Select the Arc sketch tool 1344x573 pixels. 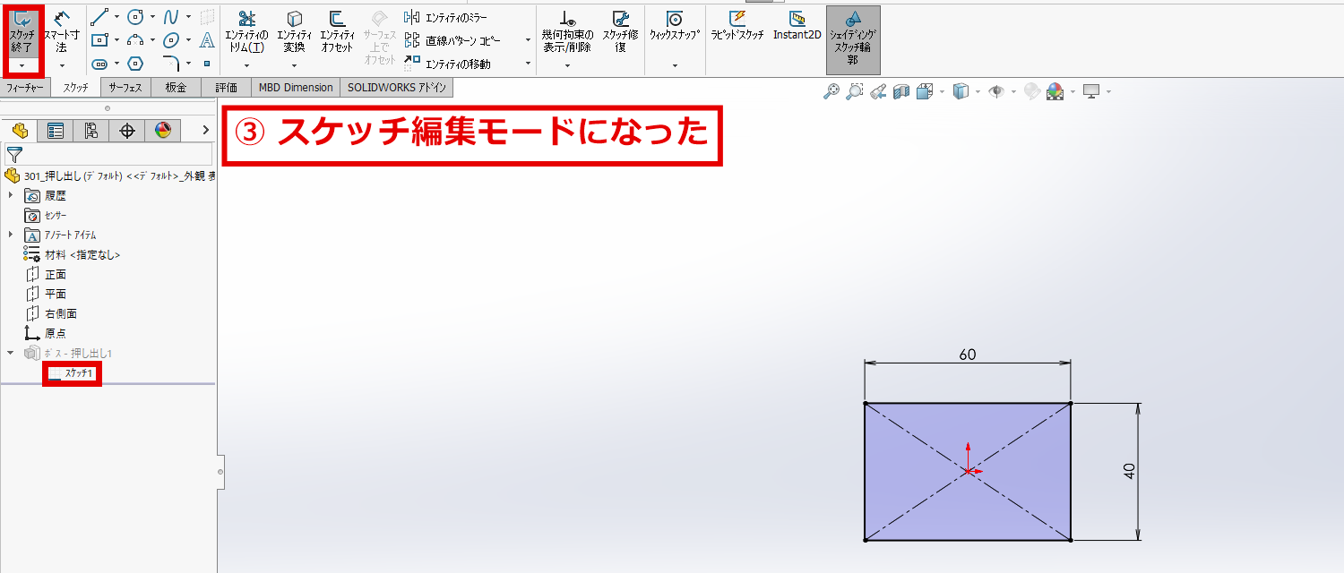[135, 39]
